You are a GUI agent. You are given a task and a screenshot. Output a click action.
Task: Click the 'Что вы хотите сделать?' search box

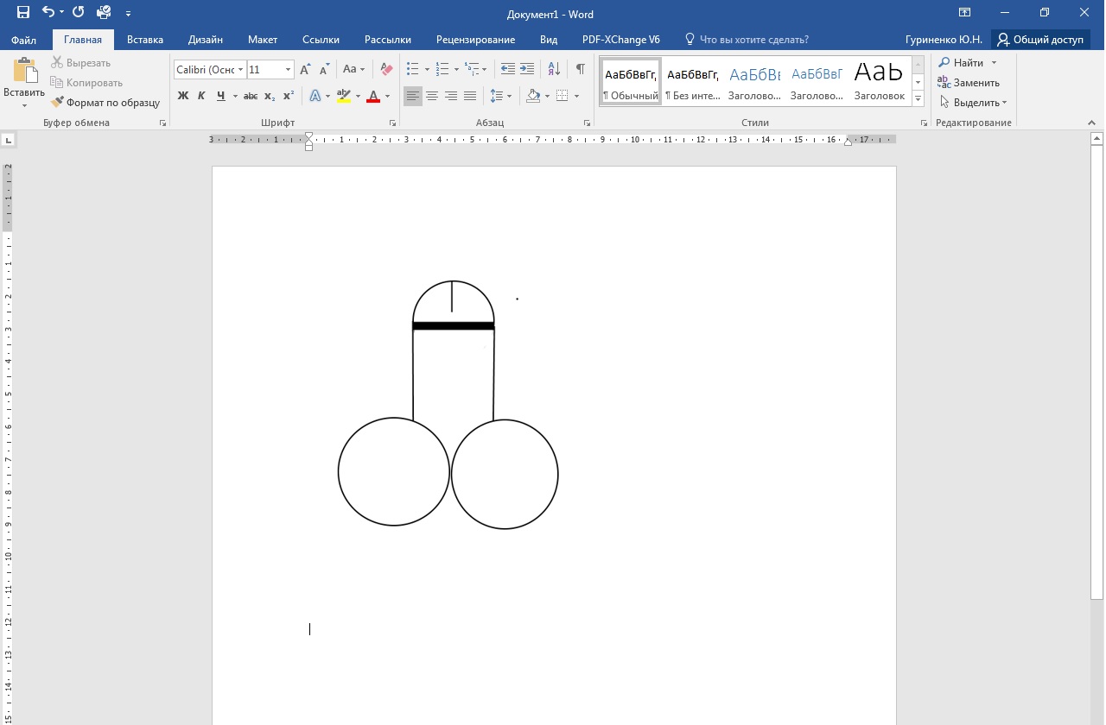click(x=747, y=40)
